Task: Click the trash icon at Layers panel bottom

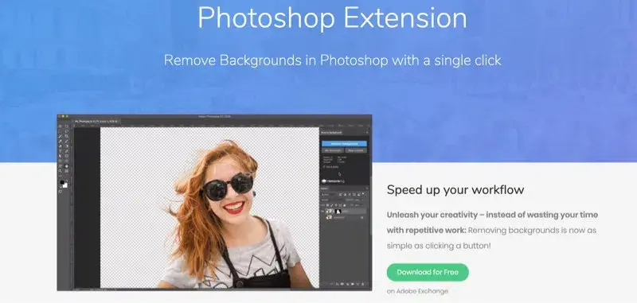Action: [363, 284]
